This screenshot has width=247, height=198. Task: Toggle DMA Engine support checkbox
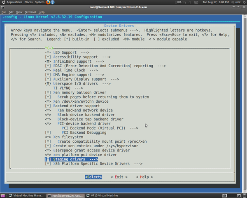point(48,75)
